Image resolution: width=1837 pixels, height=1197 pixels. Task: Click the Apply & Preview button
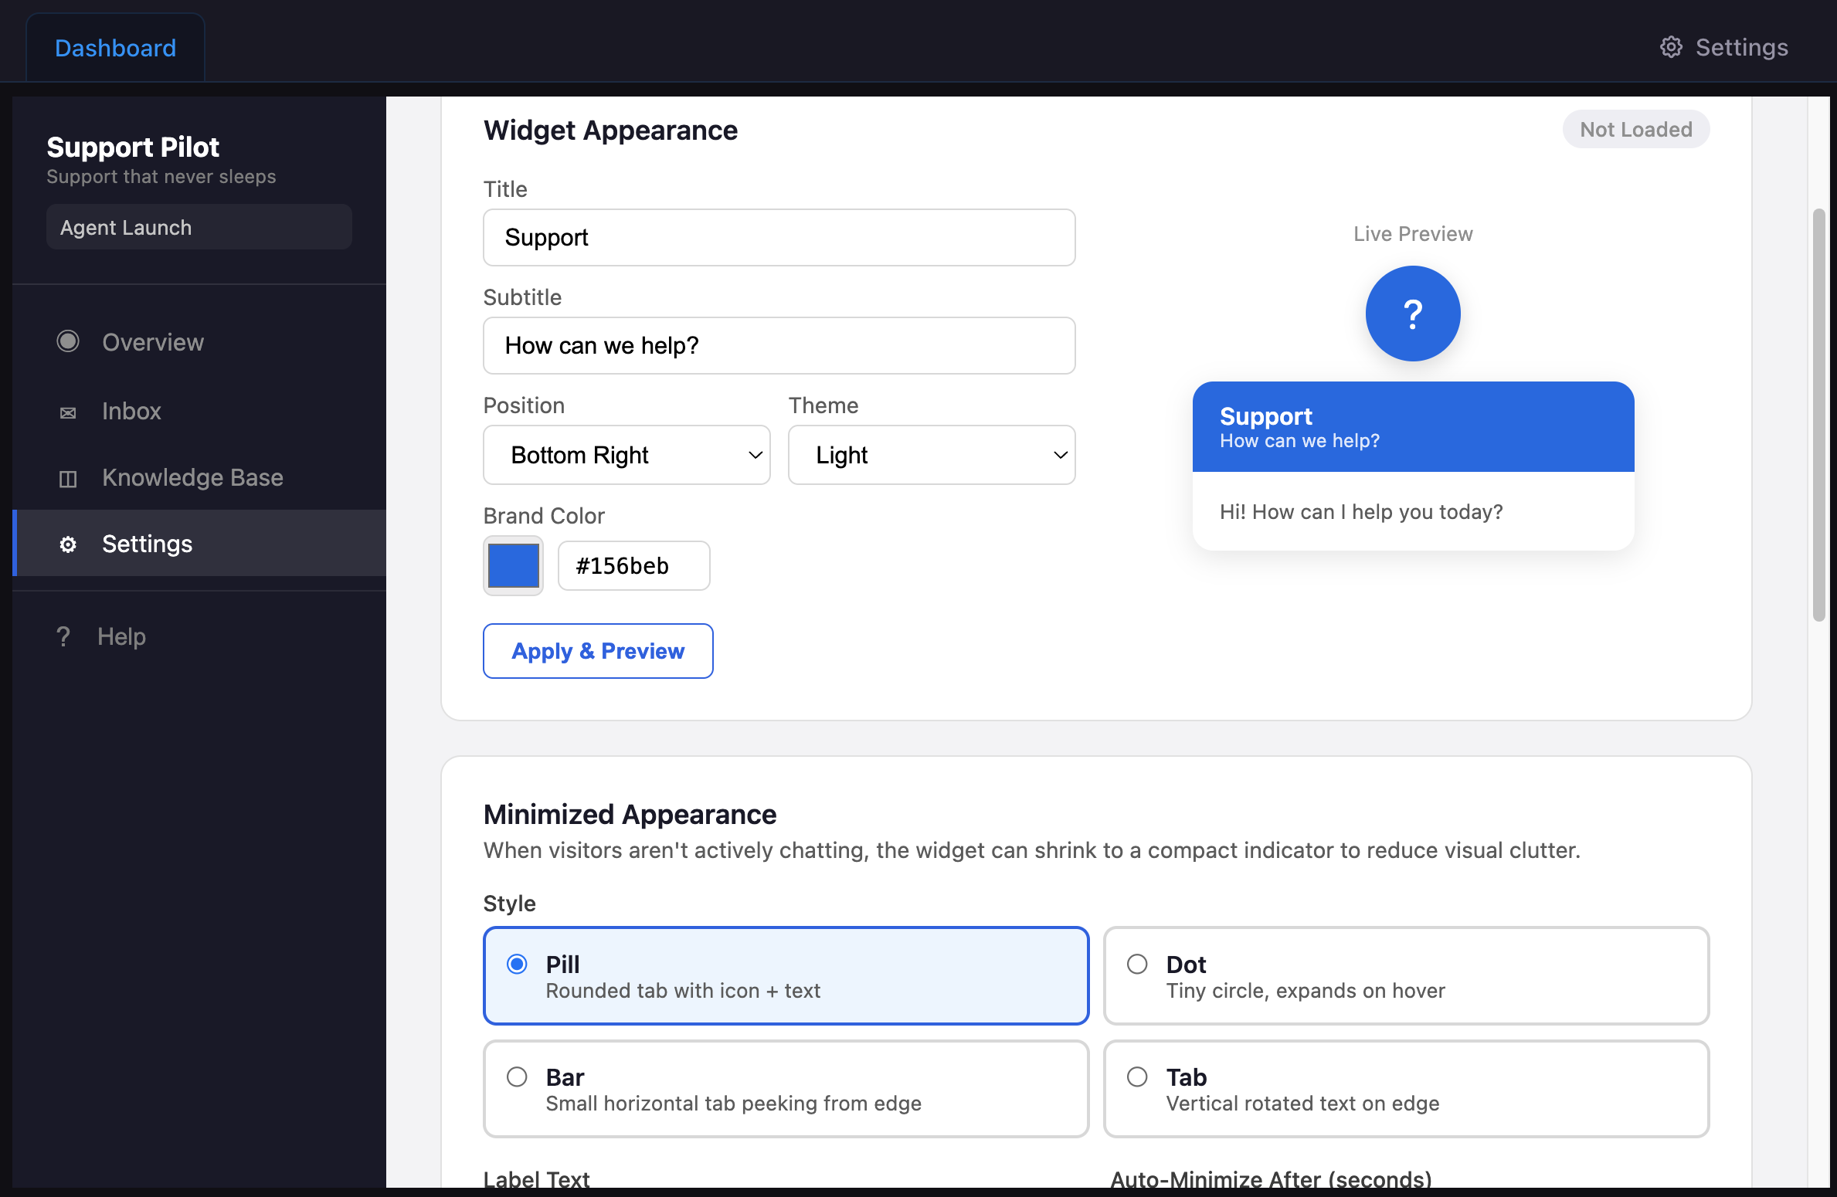coord(598,651)
